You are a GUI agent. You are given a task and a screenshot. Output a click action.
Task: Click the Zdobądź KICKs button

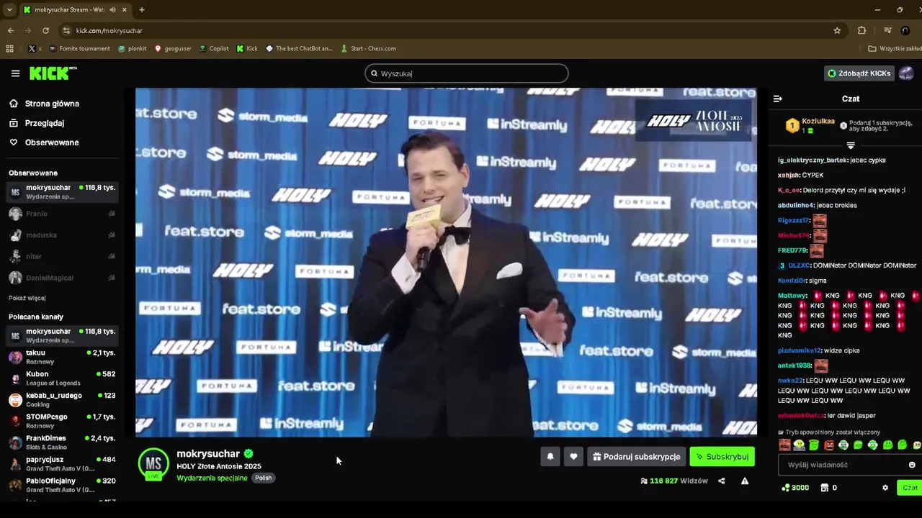click(859, 73)
